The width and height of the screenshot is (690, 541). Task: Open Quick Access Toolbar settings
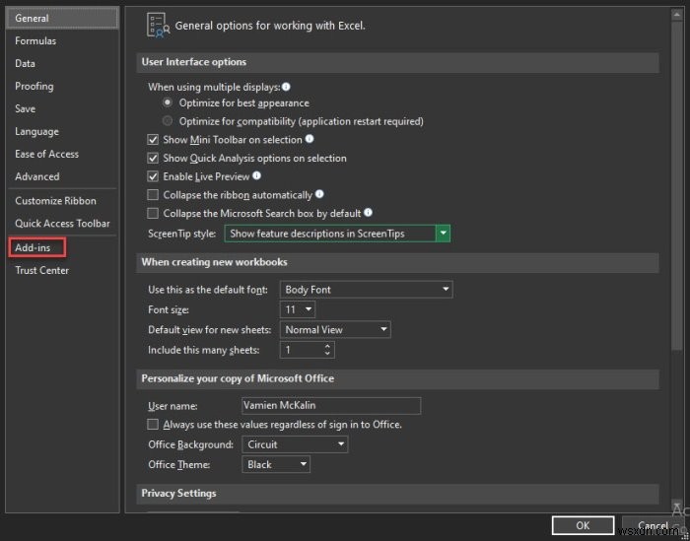click(x=62, y=224)
